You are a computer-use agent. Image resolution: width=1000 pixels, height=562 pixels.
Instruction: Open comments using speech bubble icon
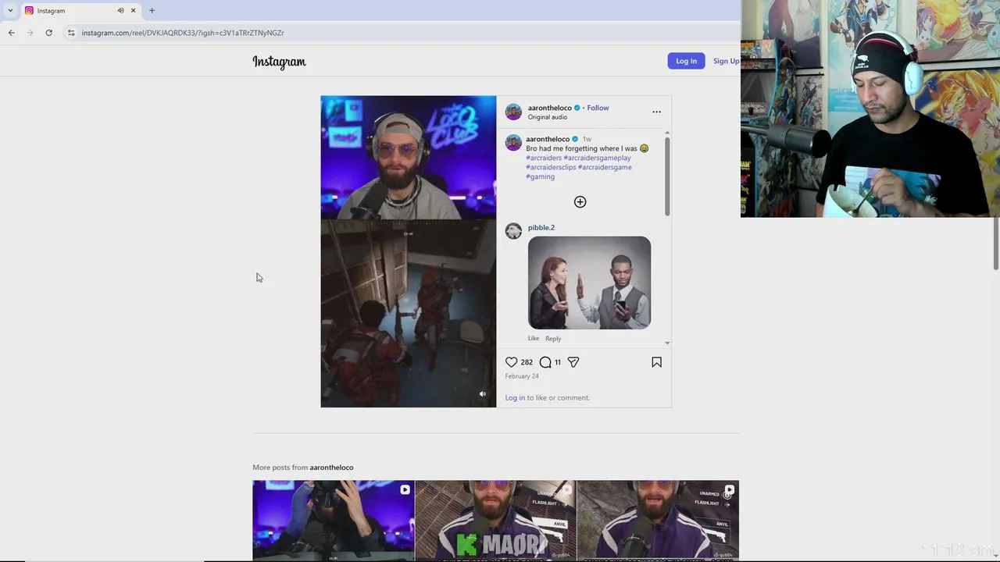(x=545, y=362)
